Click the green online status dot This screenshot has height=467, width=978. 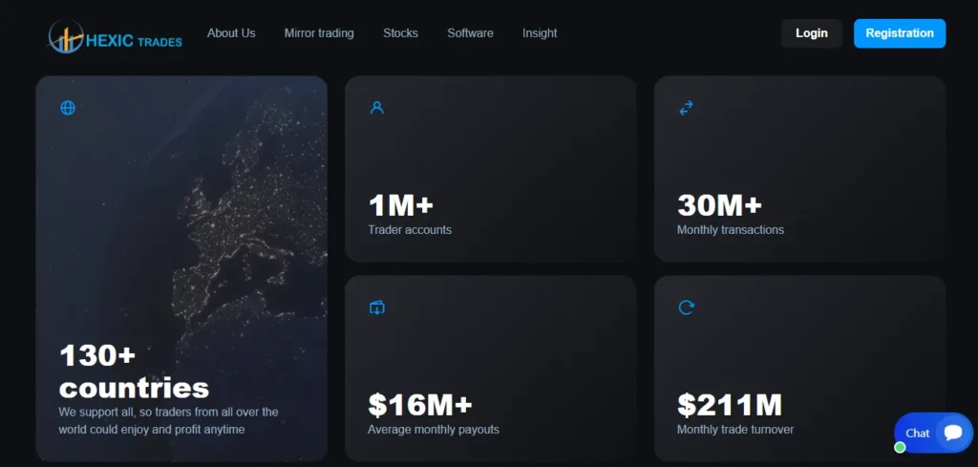click(x=900, y=447)
